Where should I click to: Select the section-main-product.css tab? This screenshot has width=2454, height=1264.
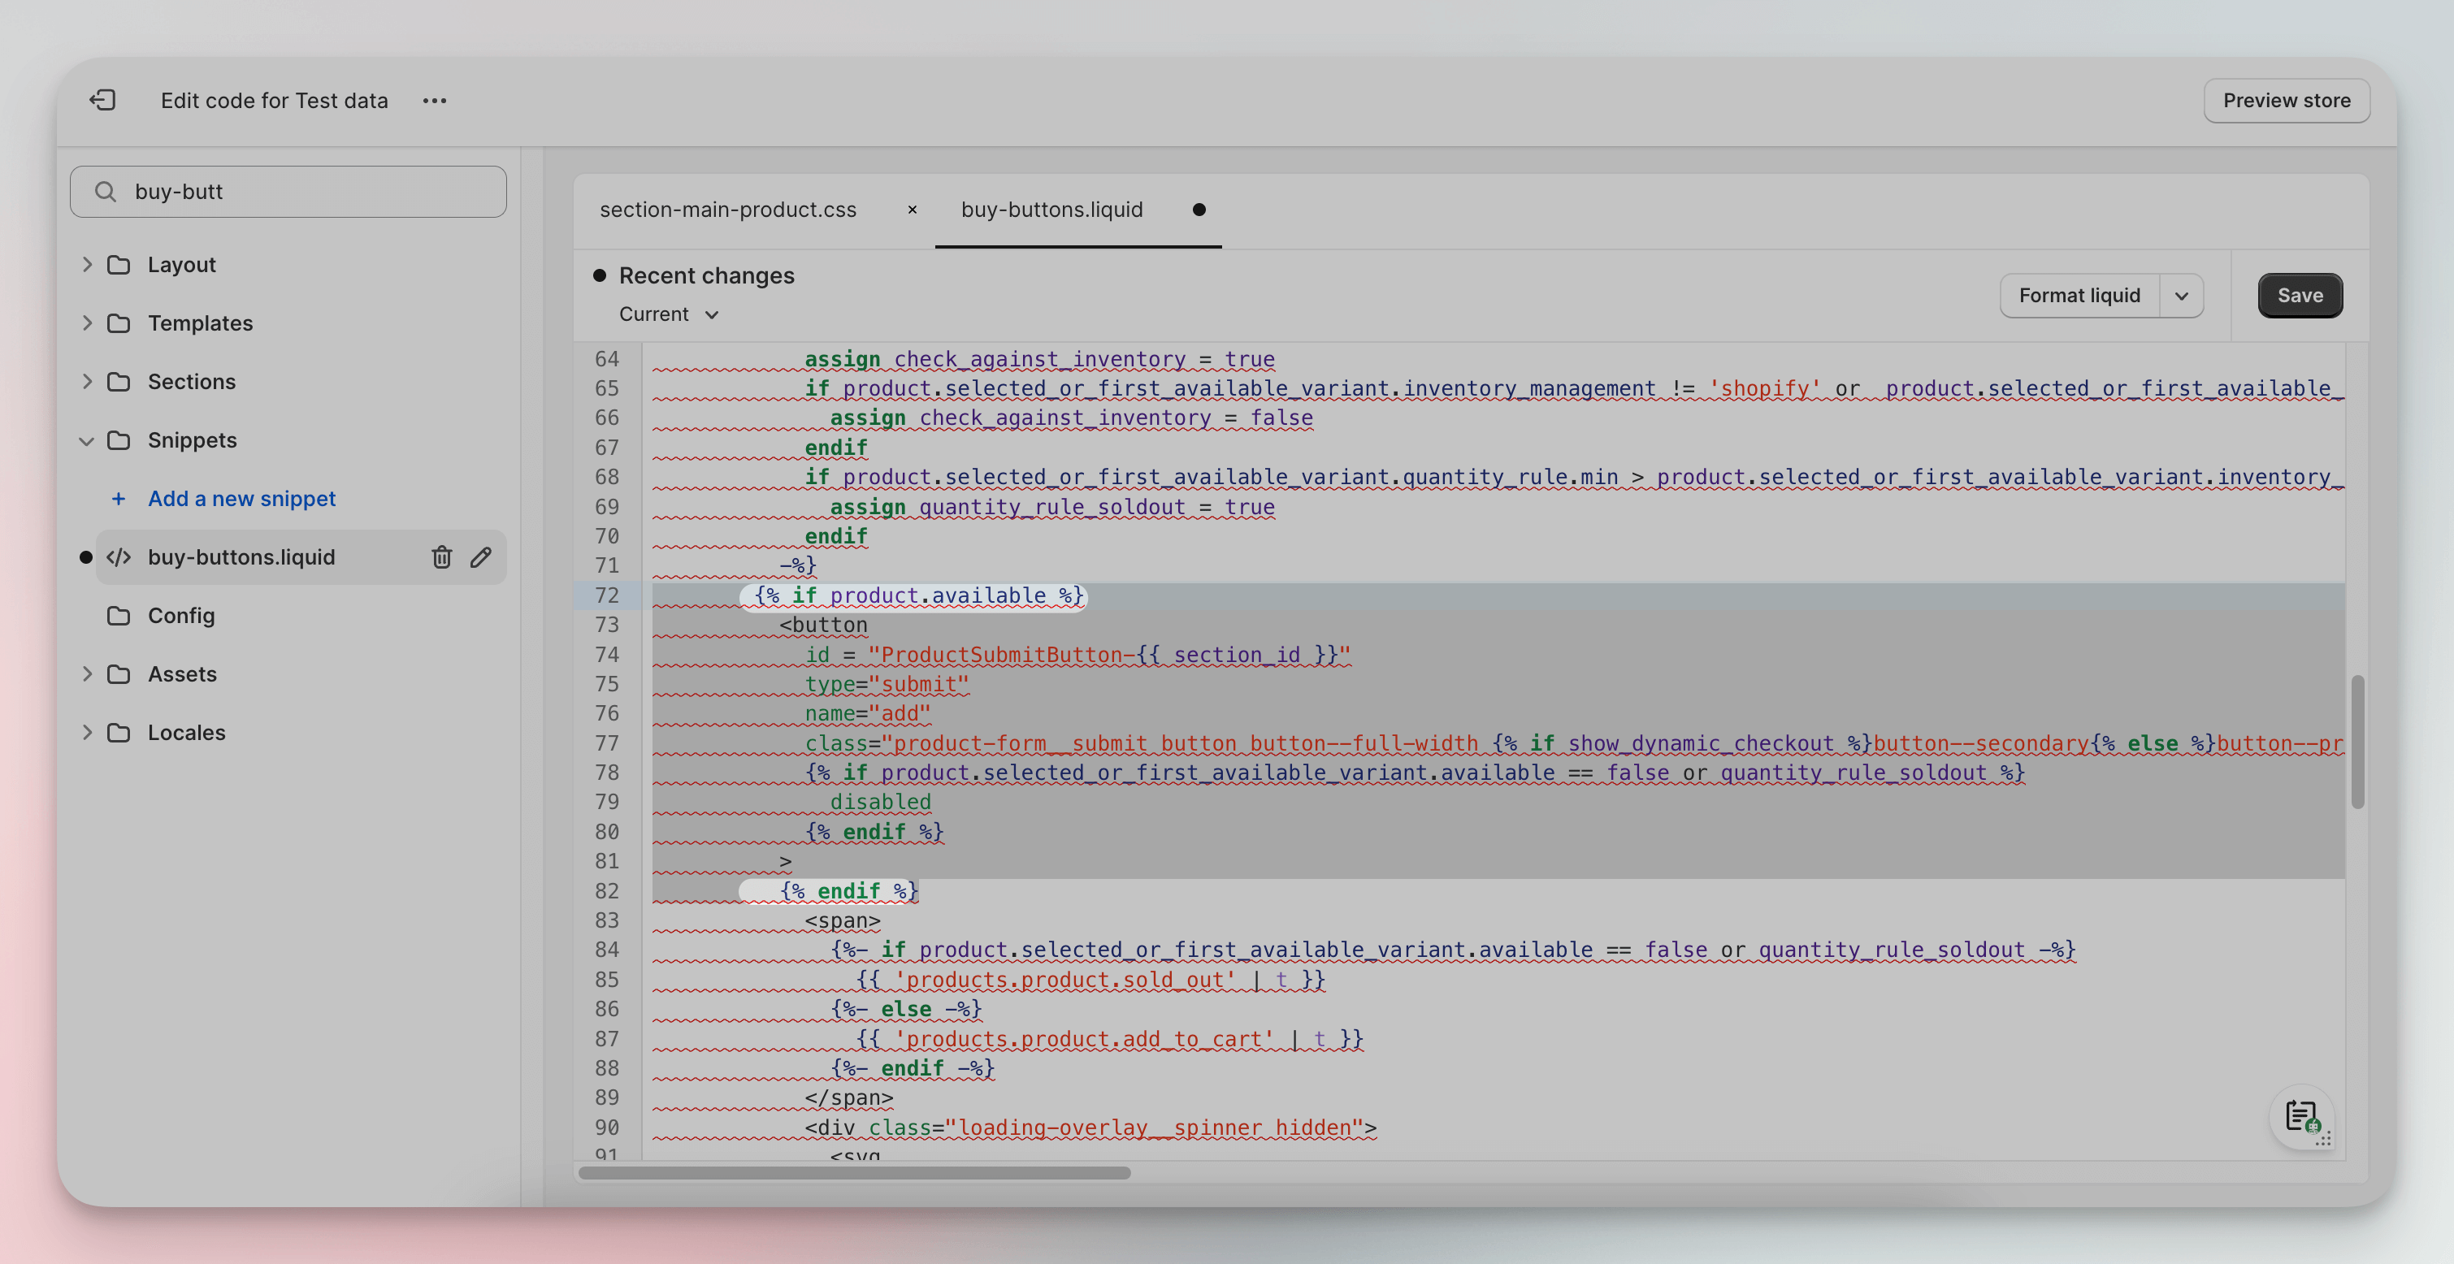pyautogui.click(x=727, y=210)
